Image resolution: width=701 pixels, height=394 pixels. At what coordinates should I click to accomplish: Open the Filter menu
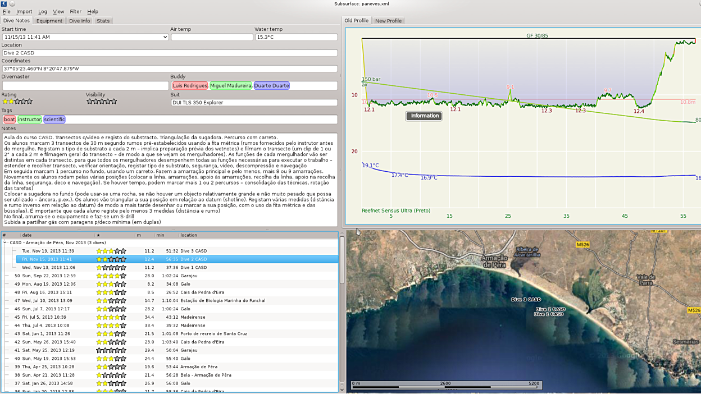coord(75,11)
